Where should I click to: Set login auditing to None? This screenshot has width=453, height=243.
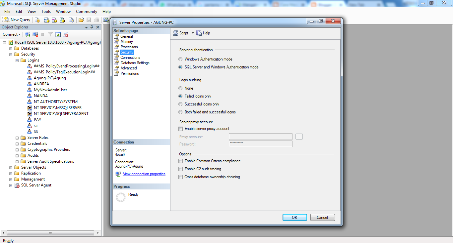pyautogui.click(x=180, y=88)
